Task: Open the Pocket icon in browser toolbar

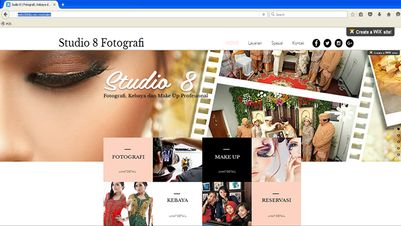Action: [x=370, y=14]
